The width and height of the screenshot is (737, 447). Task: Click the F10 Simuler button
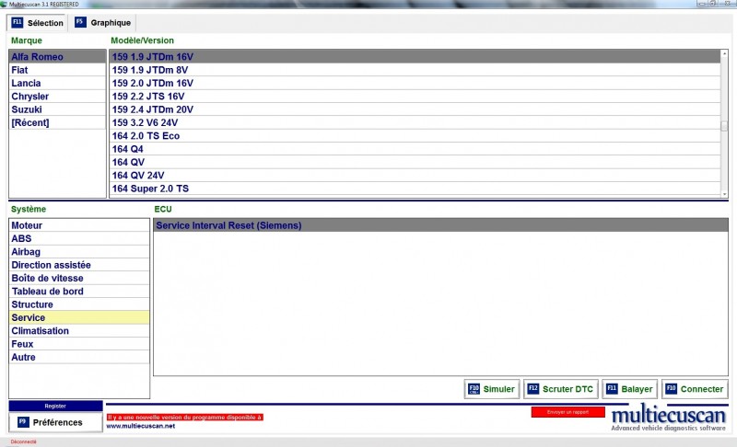tap(492, 389)
